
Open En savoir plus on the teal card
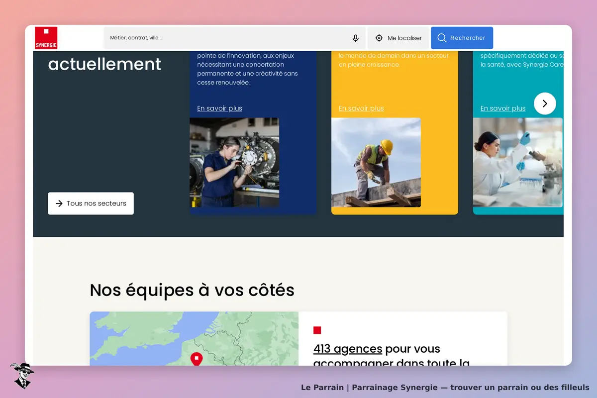click(503, 108)
